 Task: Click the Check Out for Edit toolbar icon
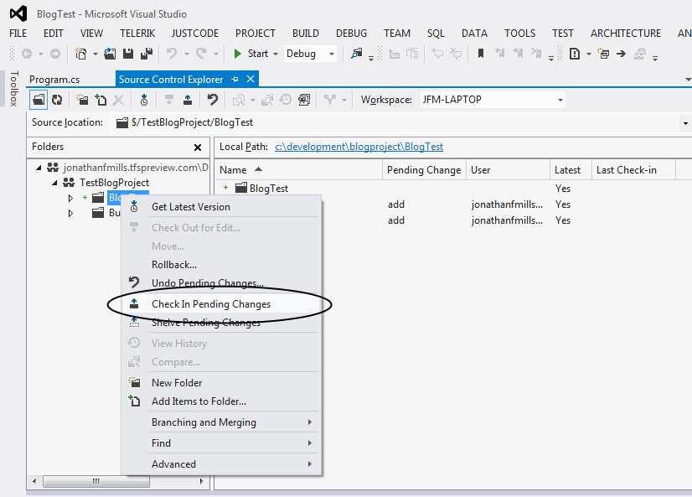coord(169,100)
